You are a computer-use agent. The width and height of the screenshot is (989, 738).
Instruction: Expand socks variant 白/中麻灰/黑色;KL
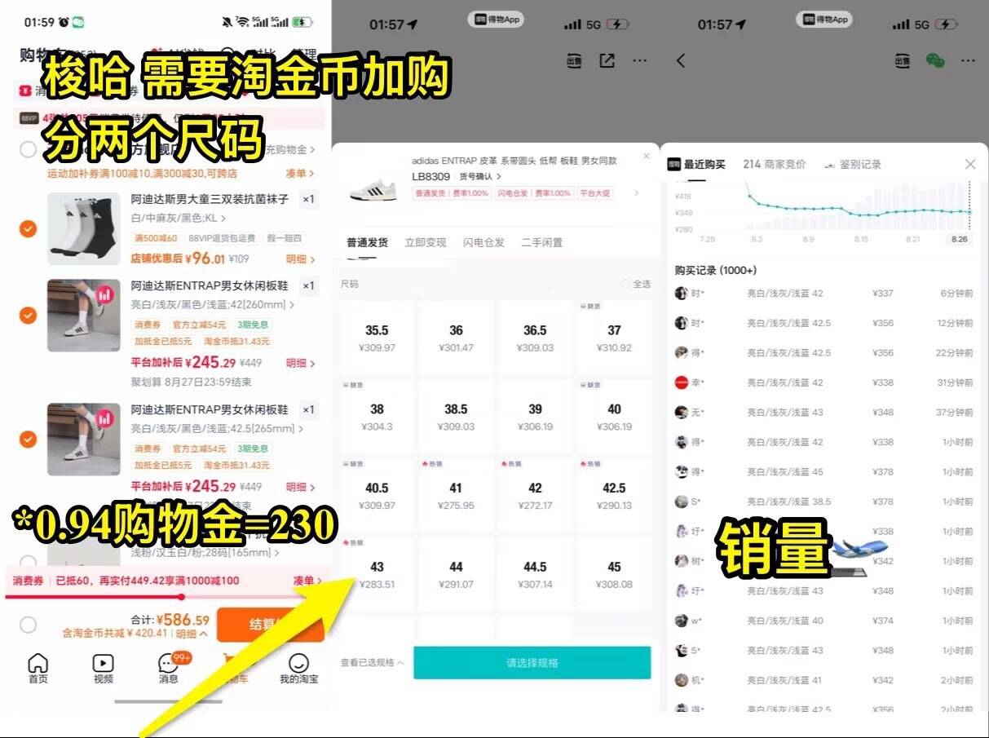[179, 218]
